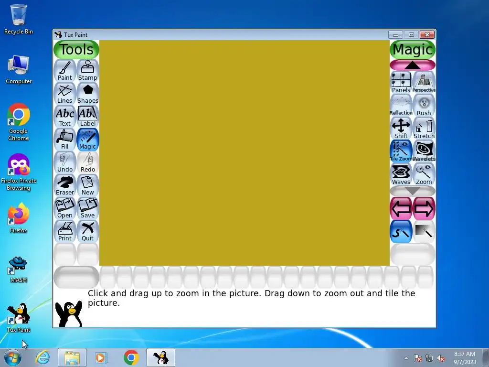Click the Tux penguin mascot
489x367 pixels.
pos(69,313)
